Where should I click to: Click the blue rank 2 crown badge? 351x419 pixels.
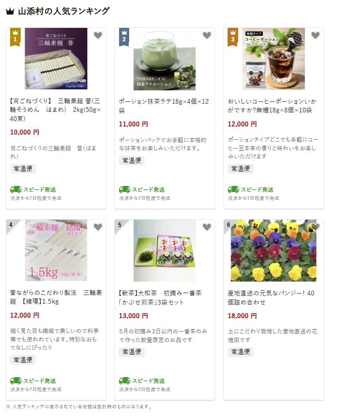click(124, 37)
